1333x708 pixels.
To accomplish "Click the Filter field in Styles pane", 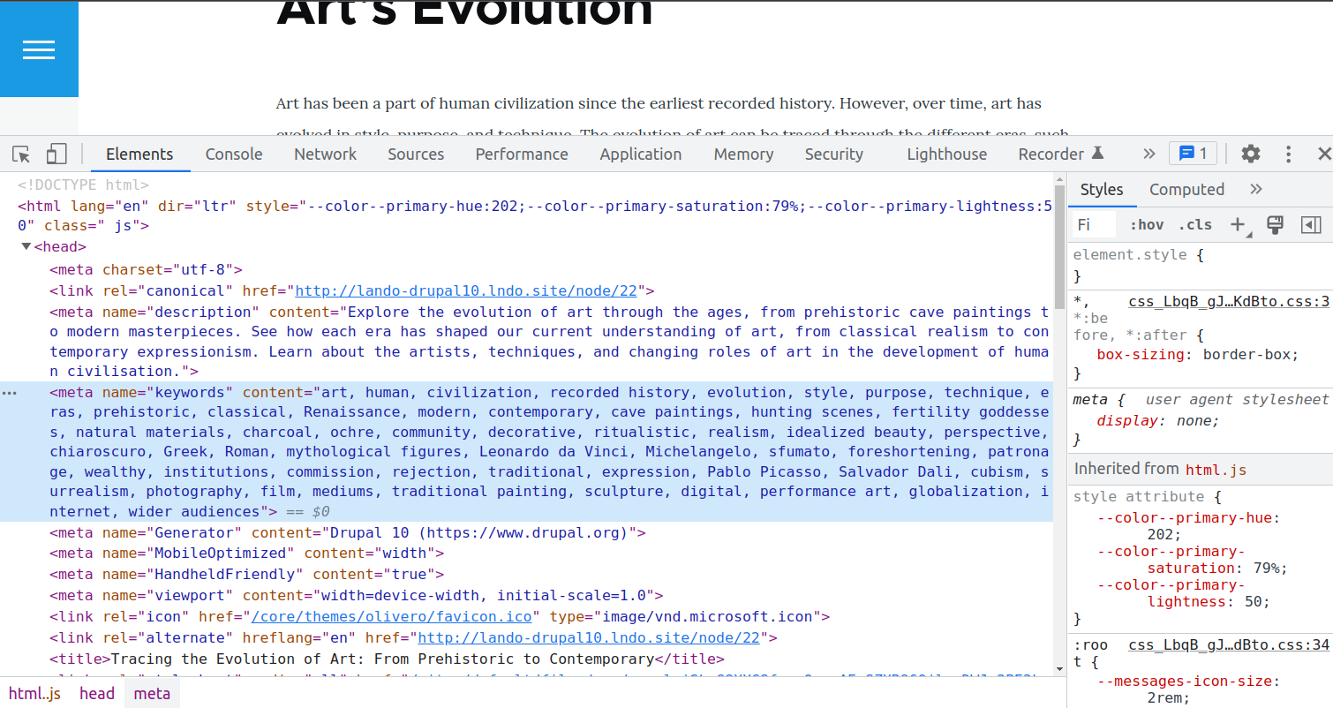I will coord(1092,225).
